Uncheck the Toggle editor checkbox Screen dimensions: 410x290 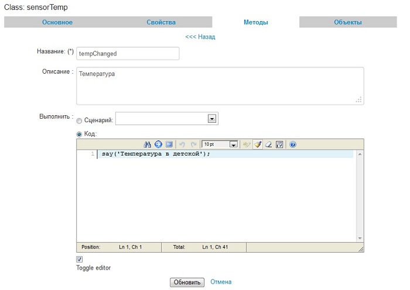pos(80,259)
